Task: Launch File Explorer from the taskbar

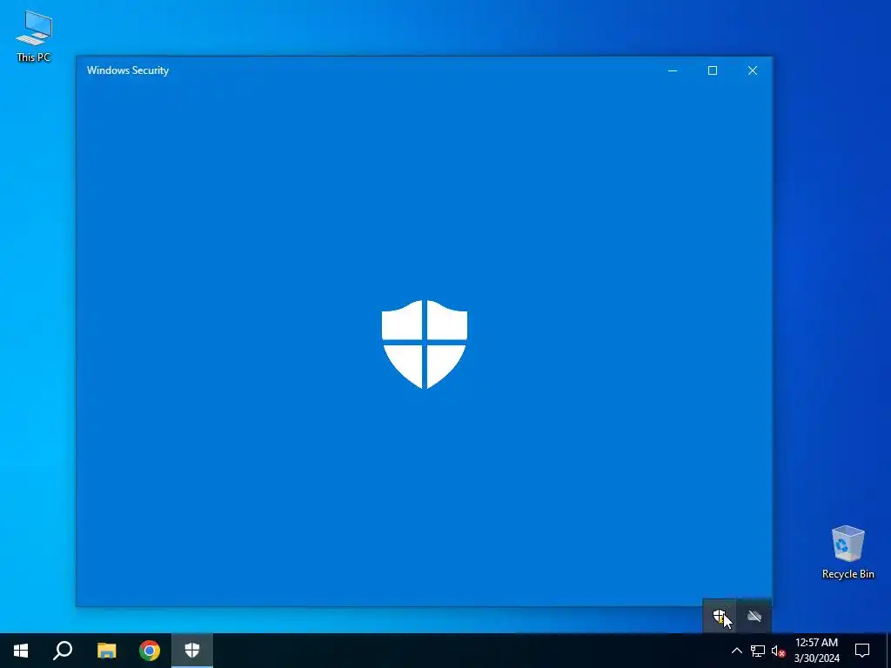Action: click(106, 651)
